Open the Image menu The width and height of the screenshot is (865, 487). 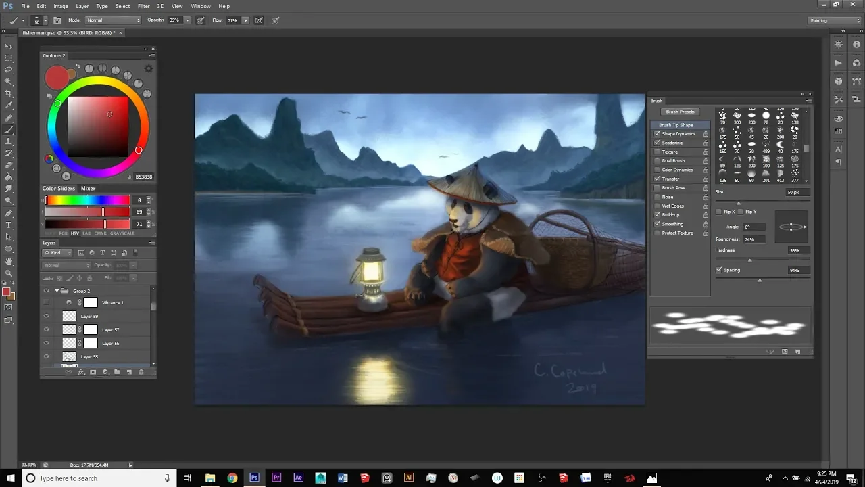[61, 6]
